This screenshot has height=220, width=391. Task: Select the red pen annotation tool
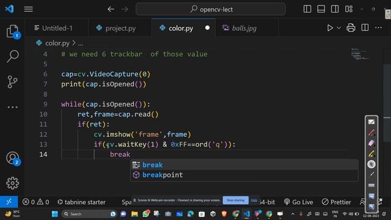(371, 133)
